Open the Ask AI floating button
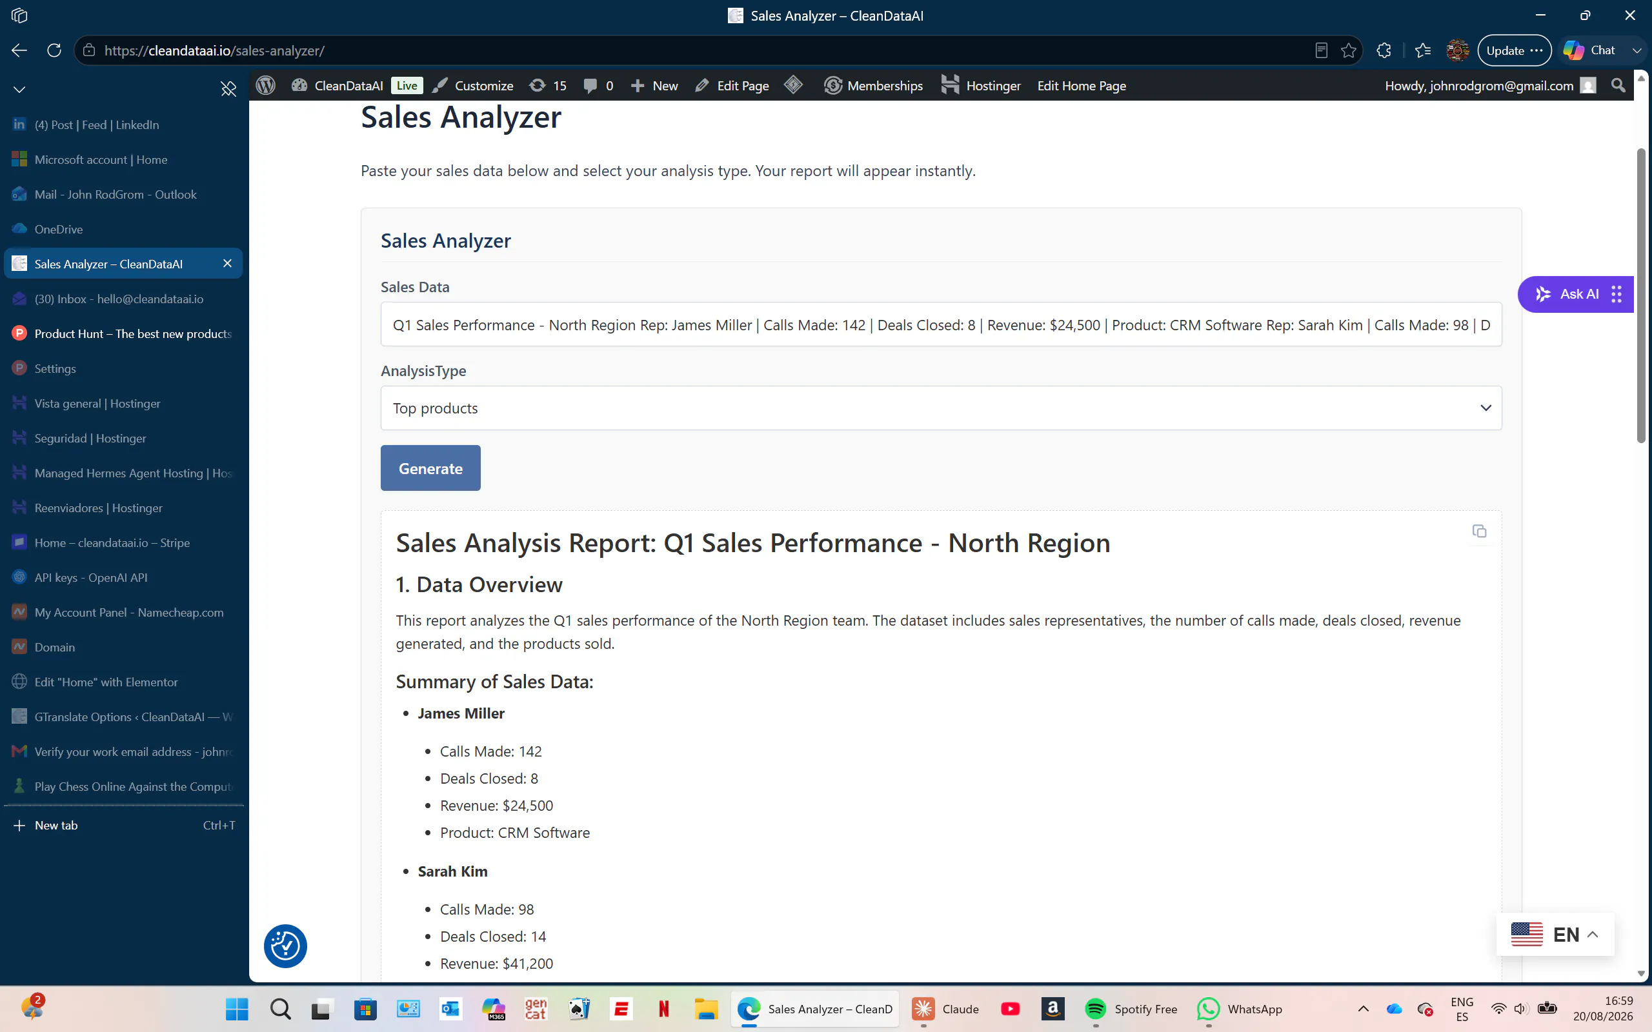 (1576, 294)
